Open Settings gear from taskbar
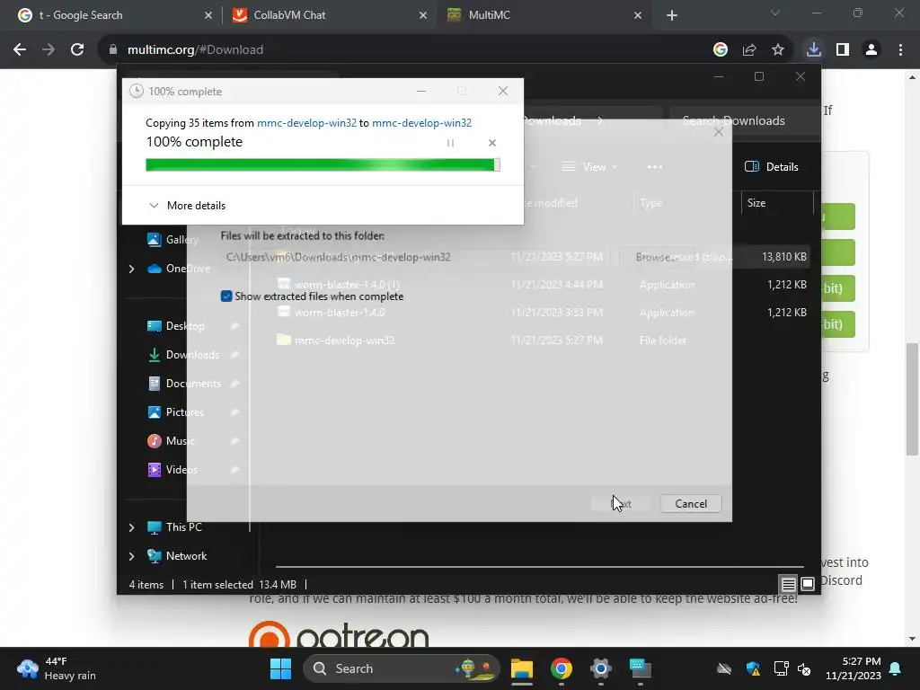Viewport: 920px width, 690px height. [601, 668]
